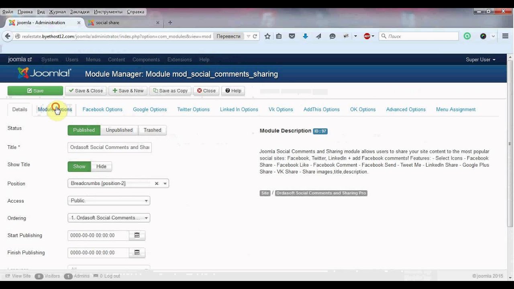Click the dark round colorful extension icon
This screenshot has width=514, height=289.
[483, 36]
